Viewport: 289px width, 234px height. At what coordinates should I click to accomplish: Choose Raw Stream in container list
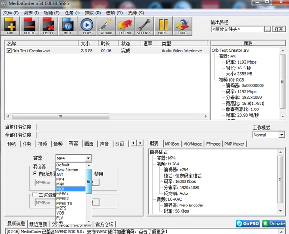(71, 170)
